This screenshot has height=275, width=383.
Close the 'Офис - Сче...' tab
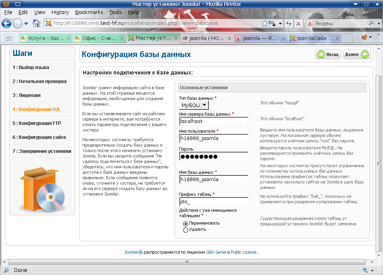[x=122, y=38]
